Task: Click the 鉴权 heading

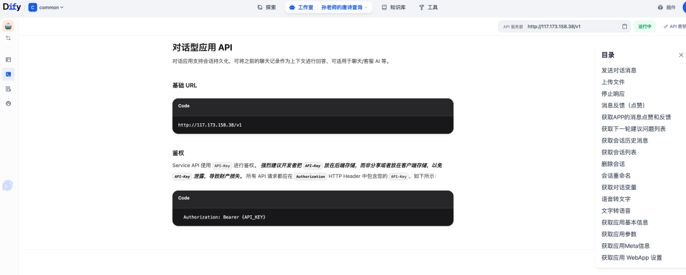Action: [178, 153]
